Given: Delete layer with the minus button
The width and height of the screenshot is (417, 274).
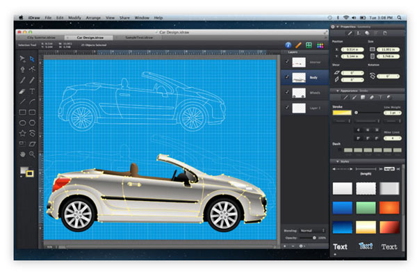Looking at the screenshot, I should [293, 246].
